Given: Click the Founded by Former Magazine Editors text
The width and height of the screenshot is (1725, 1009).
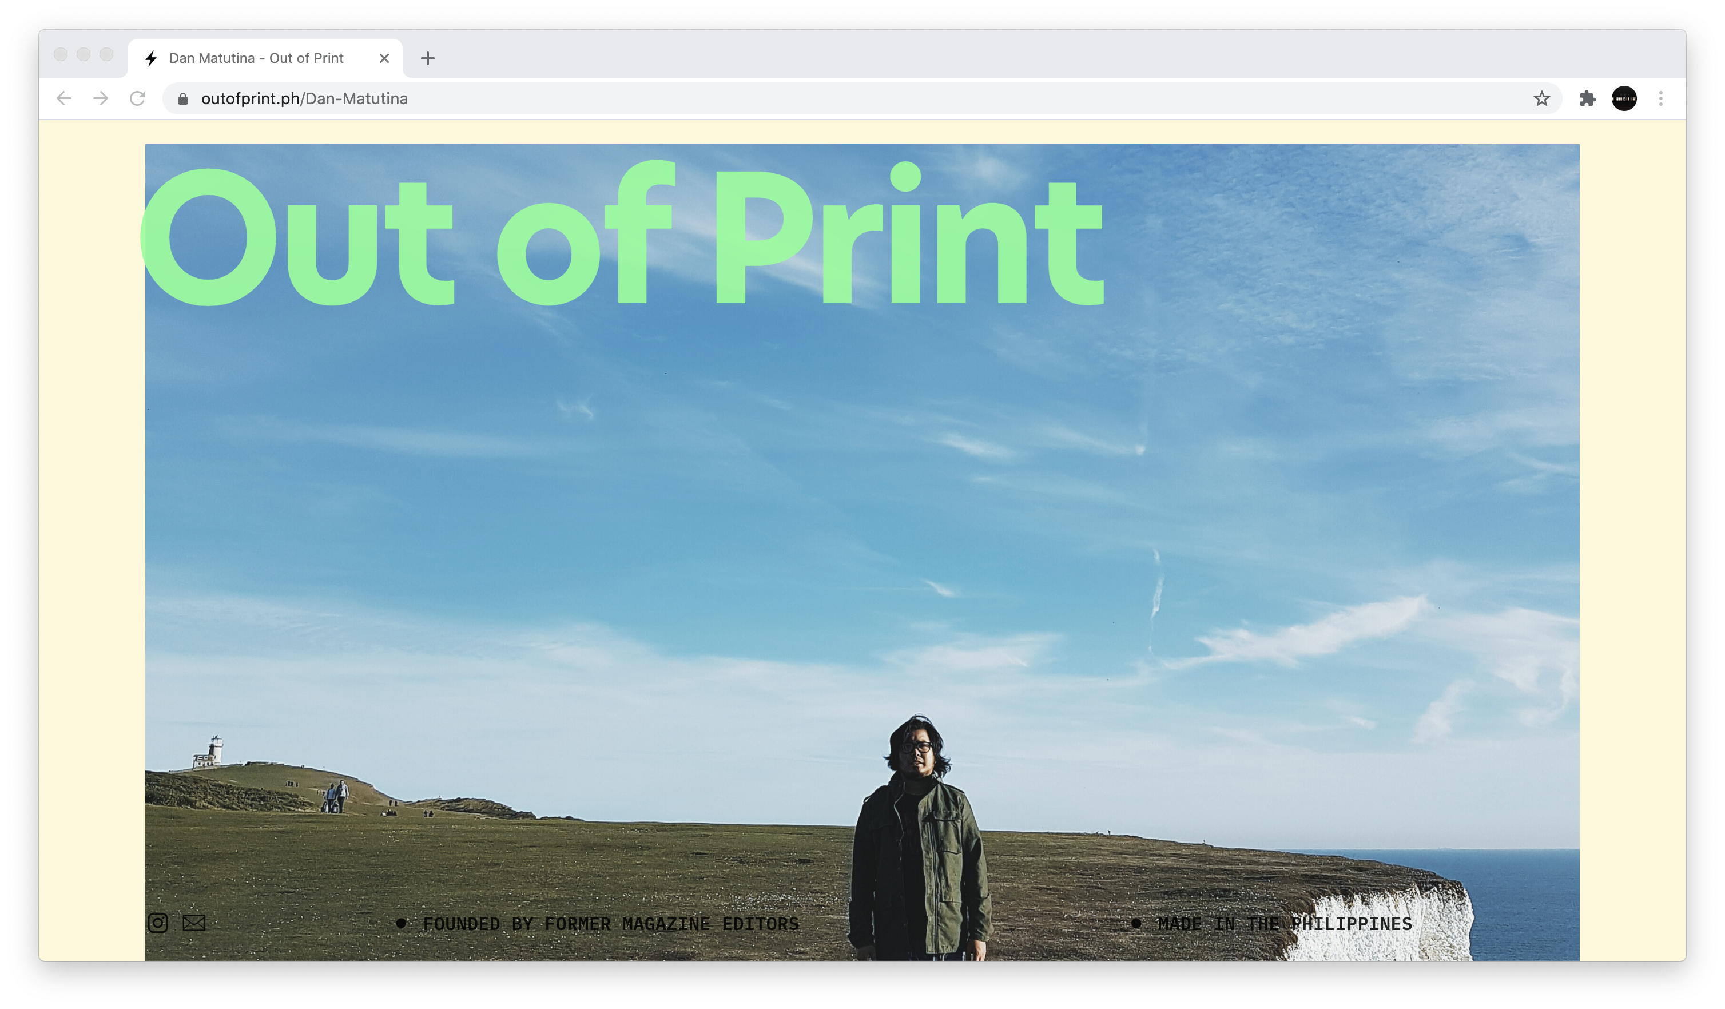Looking at the screenshot, I should click(x=611, y=923).
